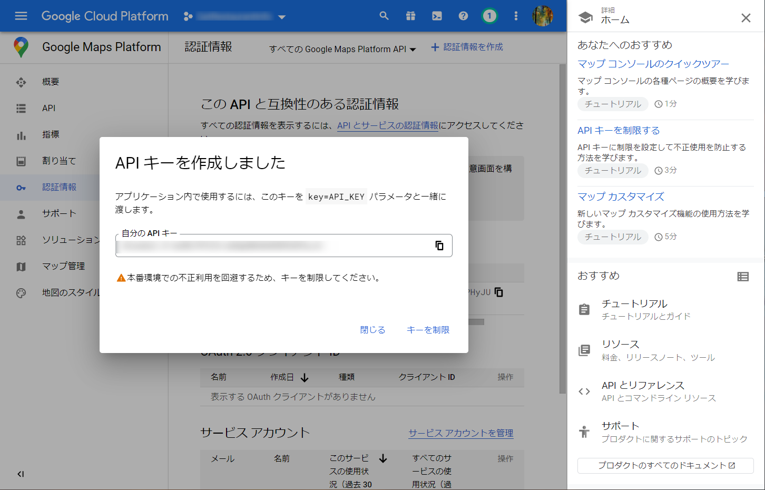Screen dimensions: 765x490
Task: Open API キーを制限する tutorial link
Action: tap(619, 130)
